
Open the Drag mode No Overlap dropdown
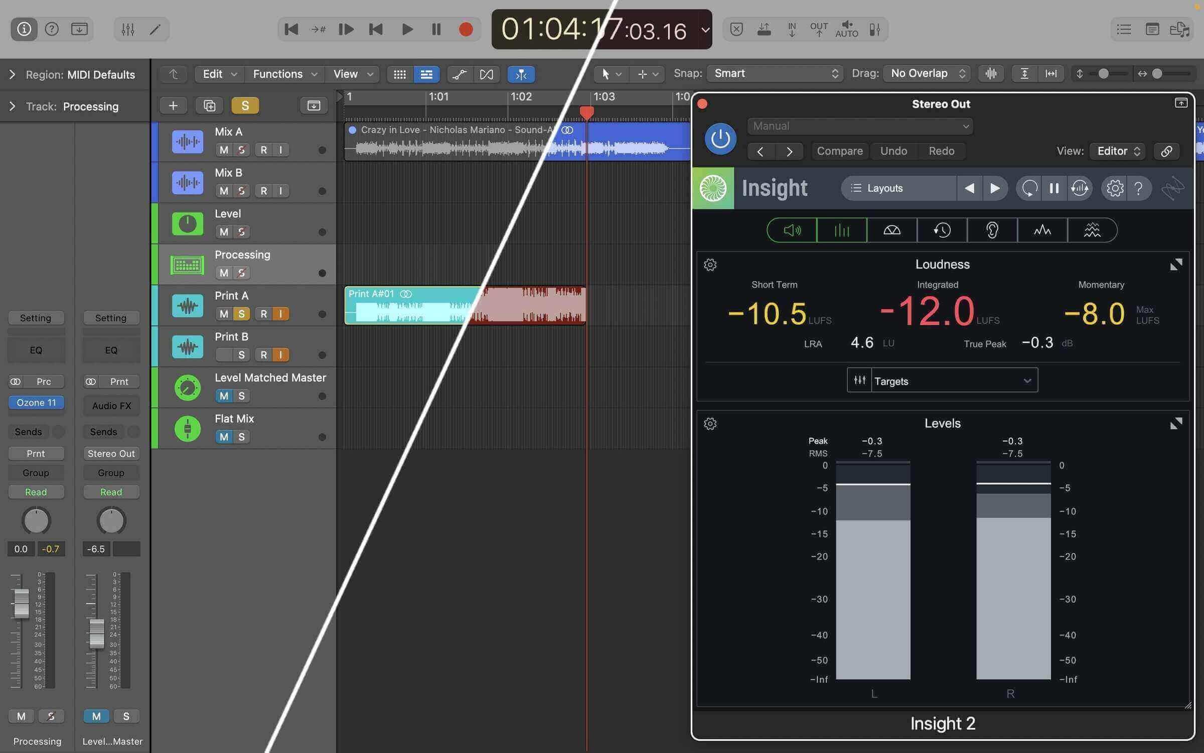pyautogui.click(x=927, y=74)
